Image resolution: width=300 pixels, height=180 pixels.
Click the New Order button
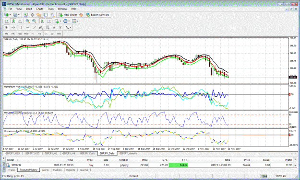point(68,15)
